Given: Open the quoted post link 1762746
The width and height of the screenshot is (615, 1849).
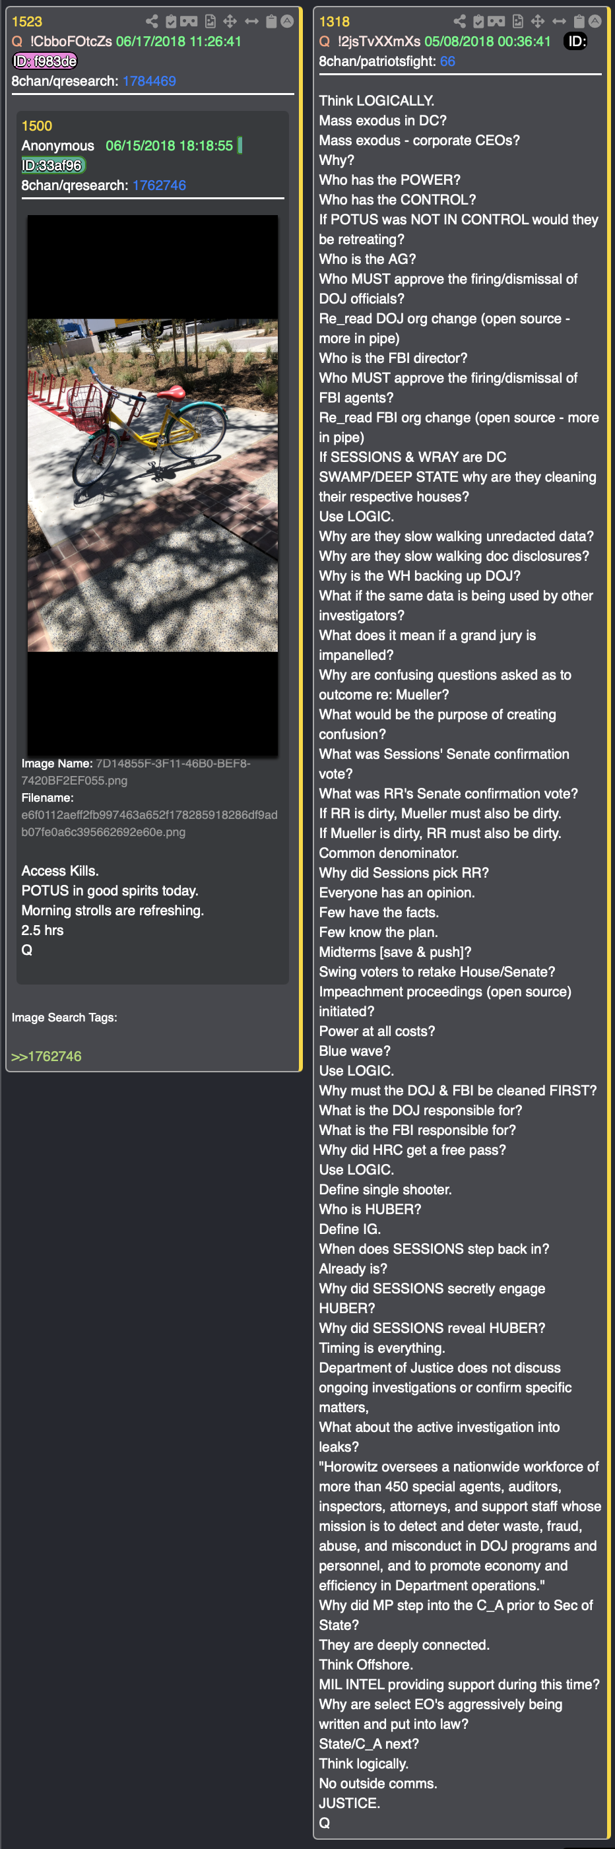Looking at the screenshot, I should coord(159,185).
